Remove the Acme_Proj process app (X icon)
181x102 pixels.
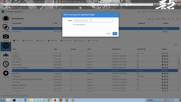tap(163, 74)
